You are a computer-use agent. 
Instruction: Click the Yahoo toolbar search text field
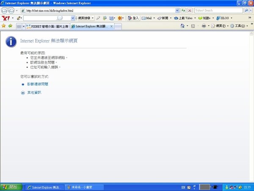pos(47,18)
